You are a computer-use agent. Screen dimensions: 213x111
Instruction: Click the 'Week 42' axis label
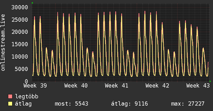click(x=157, y=86)
